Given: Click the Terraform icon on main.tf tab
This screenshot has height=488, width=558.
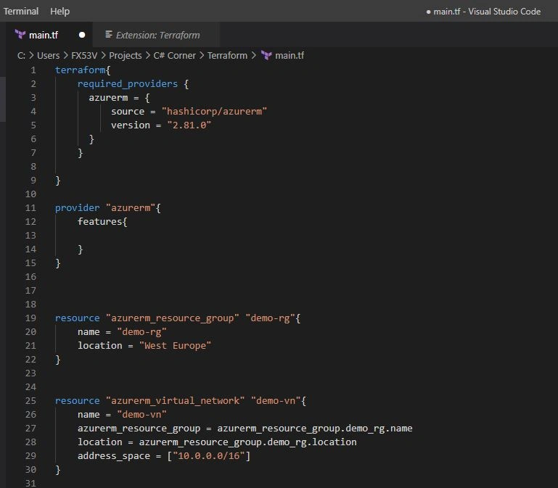Looking at the screenshot, I should 20,35.
